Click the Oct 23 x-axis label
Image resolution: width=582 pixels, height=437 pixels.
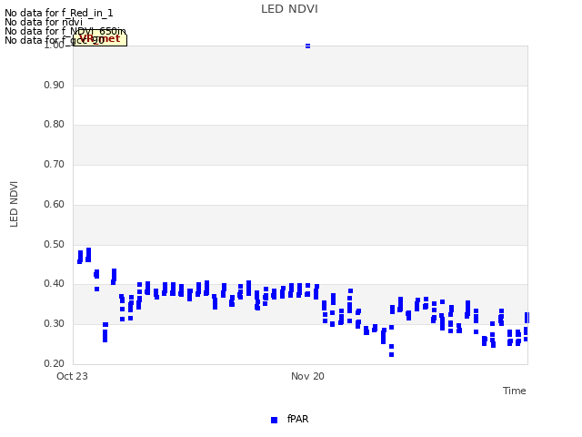(72, 376)
